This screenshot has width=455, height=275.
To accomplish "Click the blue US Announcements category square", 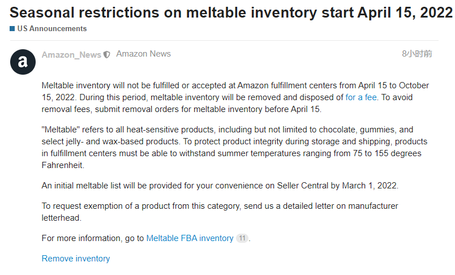I will pos(12,28).
